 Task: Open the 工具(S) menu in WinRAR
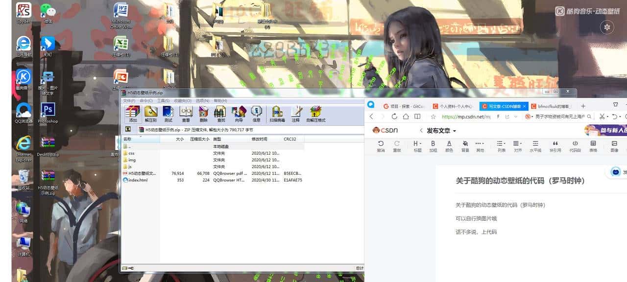click(x=163, y=101)
